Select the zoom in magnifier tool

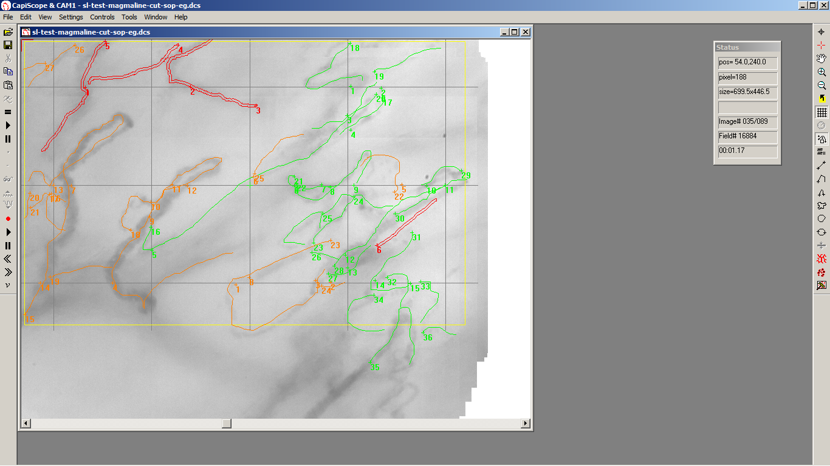tap(821, 72)
